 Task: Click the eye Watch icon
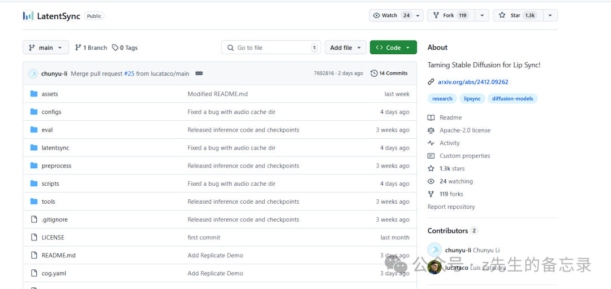click(x=377, y=15)
